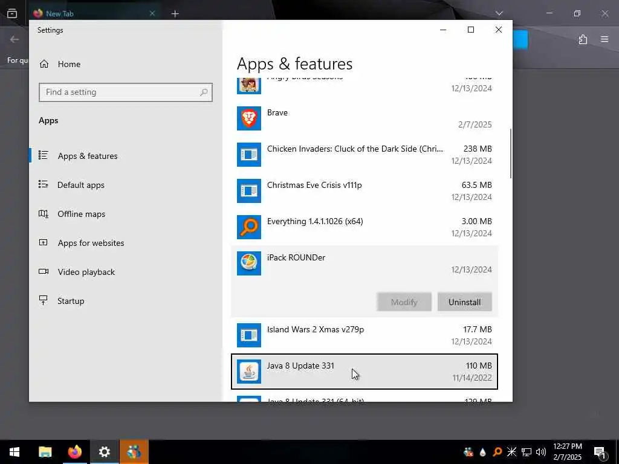The height and width of the screenshot is (464, 619).
Task: Click the 238 MB size value
Action: [478, 149]
